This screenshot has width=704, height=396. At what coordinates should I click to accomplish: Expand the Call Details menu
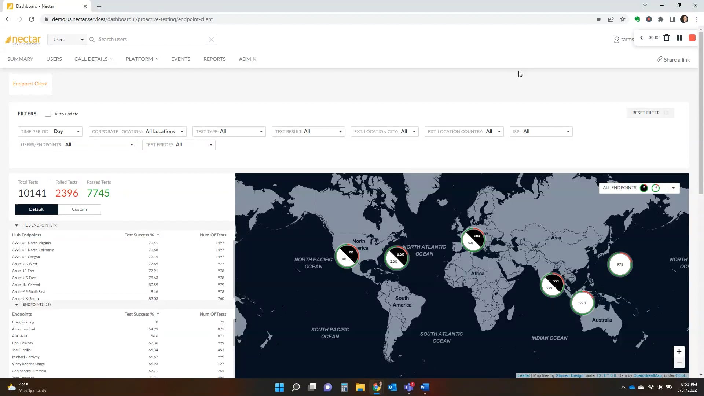[93, 59]
